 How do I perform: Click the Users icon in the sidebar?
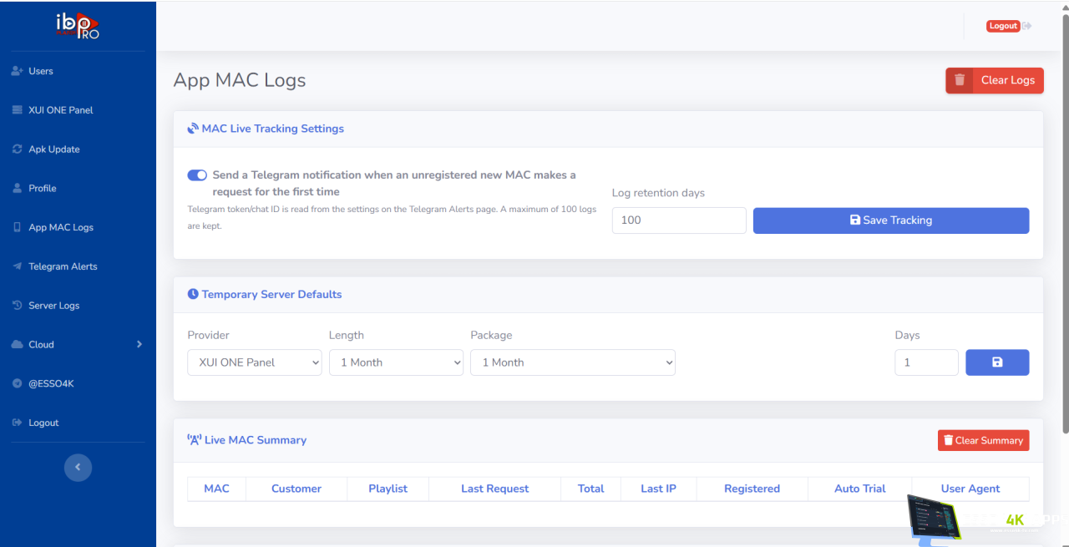tap(17, 71)
